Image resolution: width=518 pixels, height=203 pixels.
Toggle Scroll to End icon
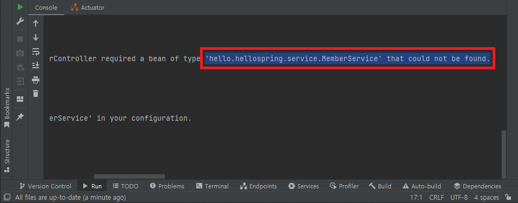(x=36, y=66)
